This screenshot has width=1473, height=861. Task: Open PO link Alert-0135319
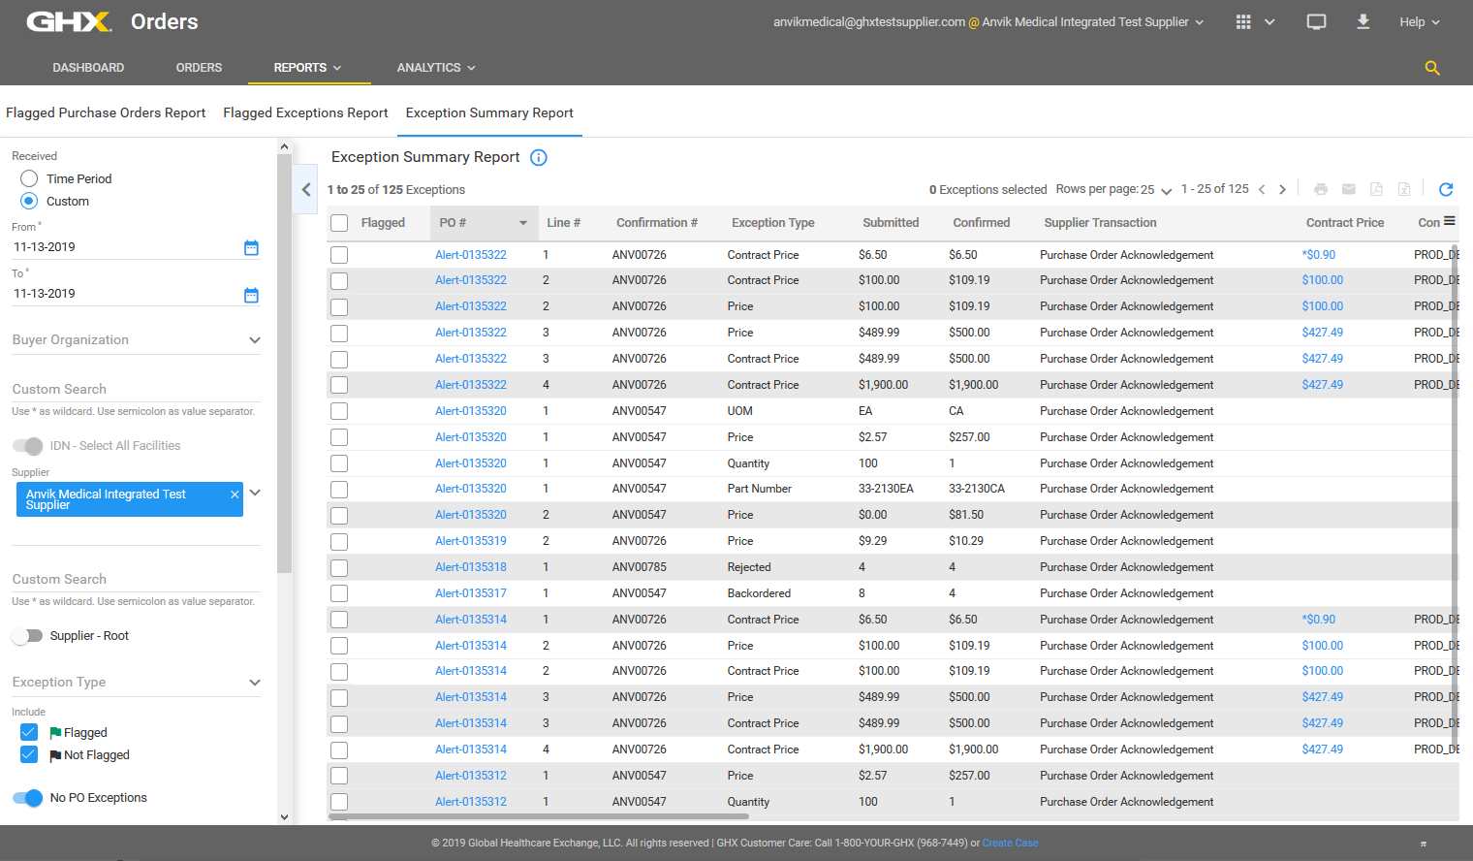tap(471, 541)
